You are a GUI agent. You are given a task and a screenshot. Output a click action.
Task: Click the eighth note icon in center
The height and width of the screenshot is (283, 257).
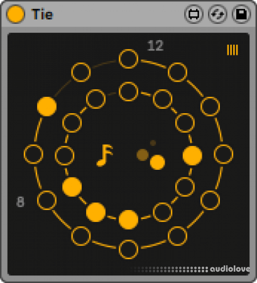point(105,155)
